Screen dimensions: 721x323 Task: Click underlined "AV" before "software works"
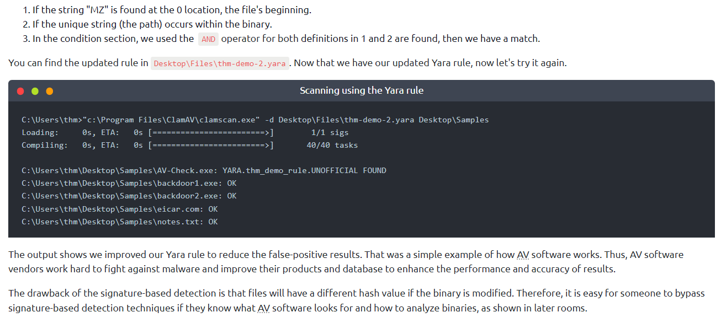tap(523, 255)
